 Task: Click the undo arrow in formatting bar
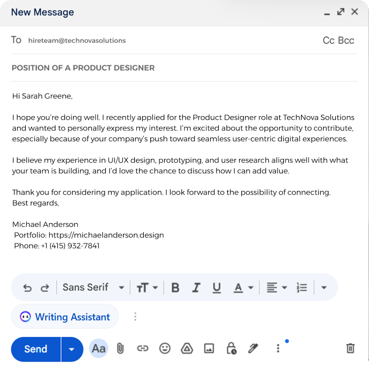(x=27, y=288)
